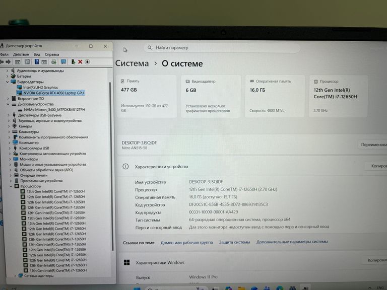Click the green update driver toolbar icon

73,61
